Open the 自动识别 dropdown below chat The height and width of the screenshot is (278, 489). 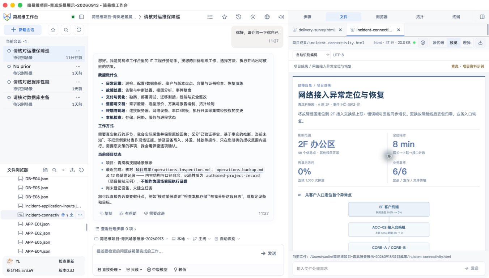pos(227,239)
